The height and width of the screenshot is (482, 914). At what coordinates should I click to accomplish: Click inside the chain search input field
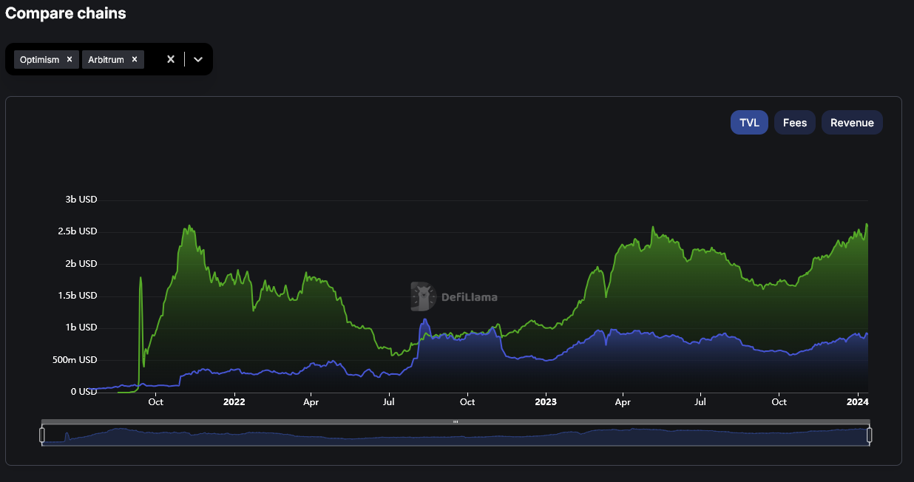(x=153, y=60)
